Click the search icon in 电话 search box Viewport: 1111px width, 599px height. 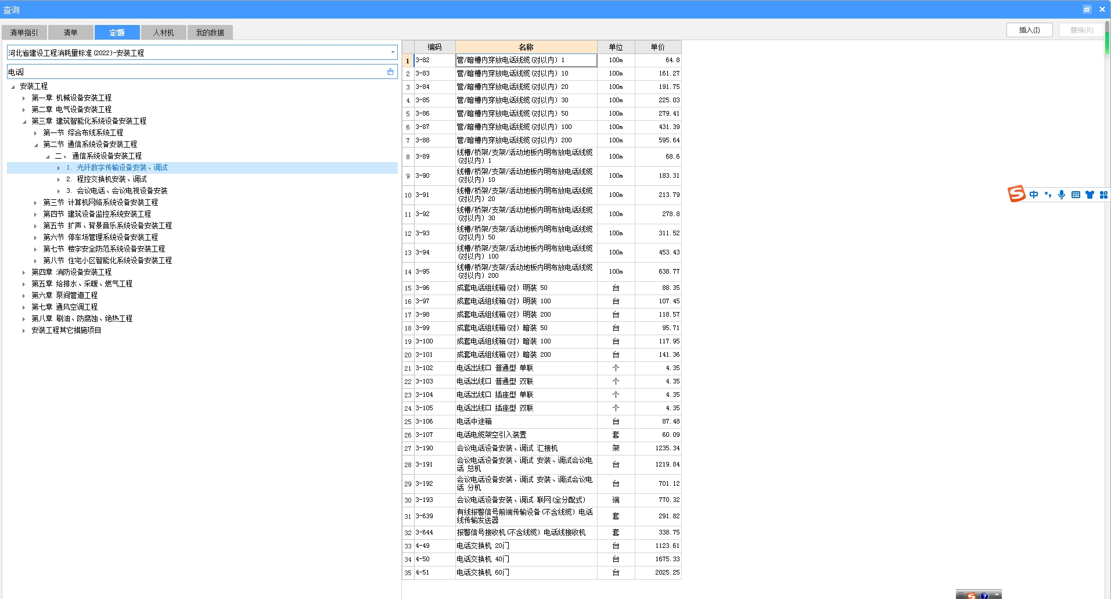(x=390, y=72)
